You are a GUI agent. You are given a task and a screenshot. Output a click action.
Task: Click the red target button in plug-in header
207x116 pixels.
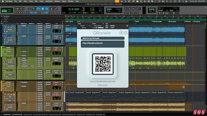click(x=127, y=26)
